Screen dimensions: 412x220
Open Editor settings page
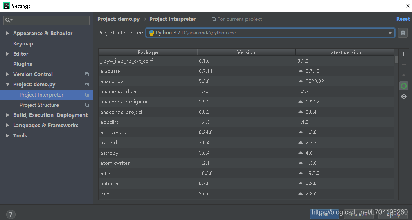click(21, 54)
